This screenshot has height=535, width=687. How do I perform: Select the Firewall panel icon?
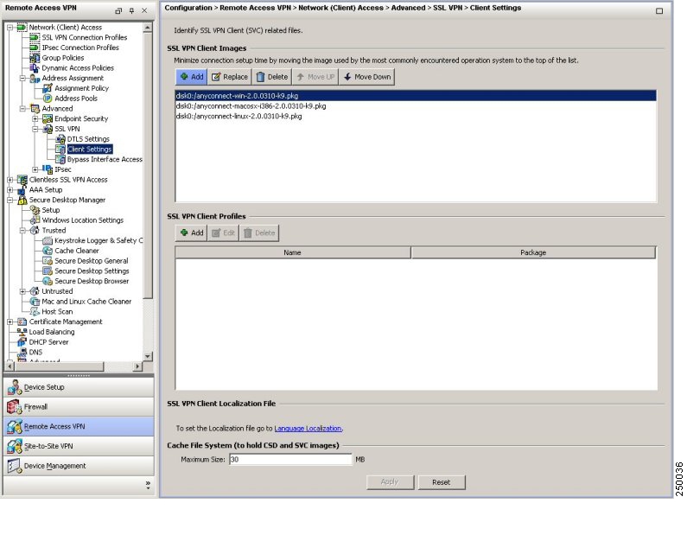tap(15, 407)
